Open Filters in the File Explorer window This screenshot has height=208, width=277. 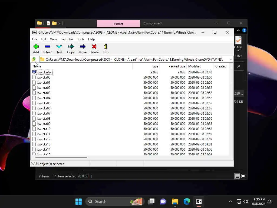238,44
